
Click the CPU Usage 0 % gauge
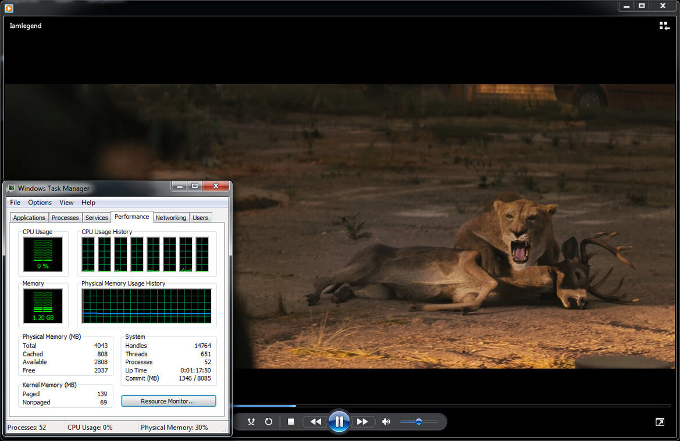click(x=42, y=254)
